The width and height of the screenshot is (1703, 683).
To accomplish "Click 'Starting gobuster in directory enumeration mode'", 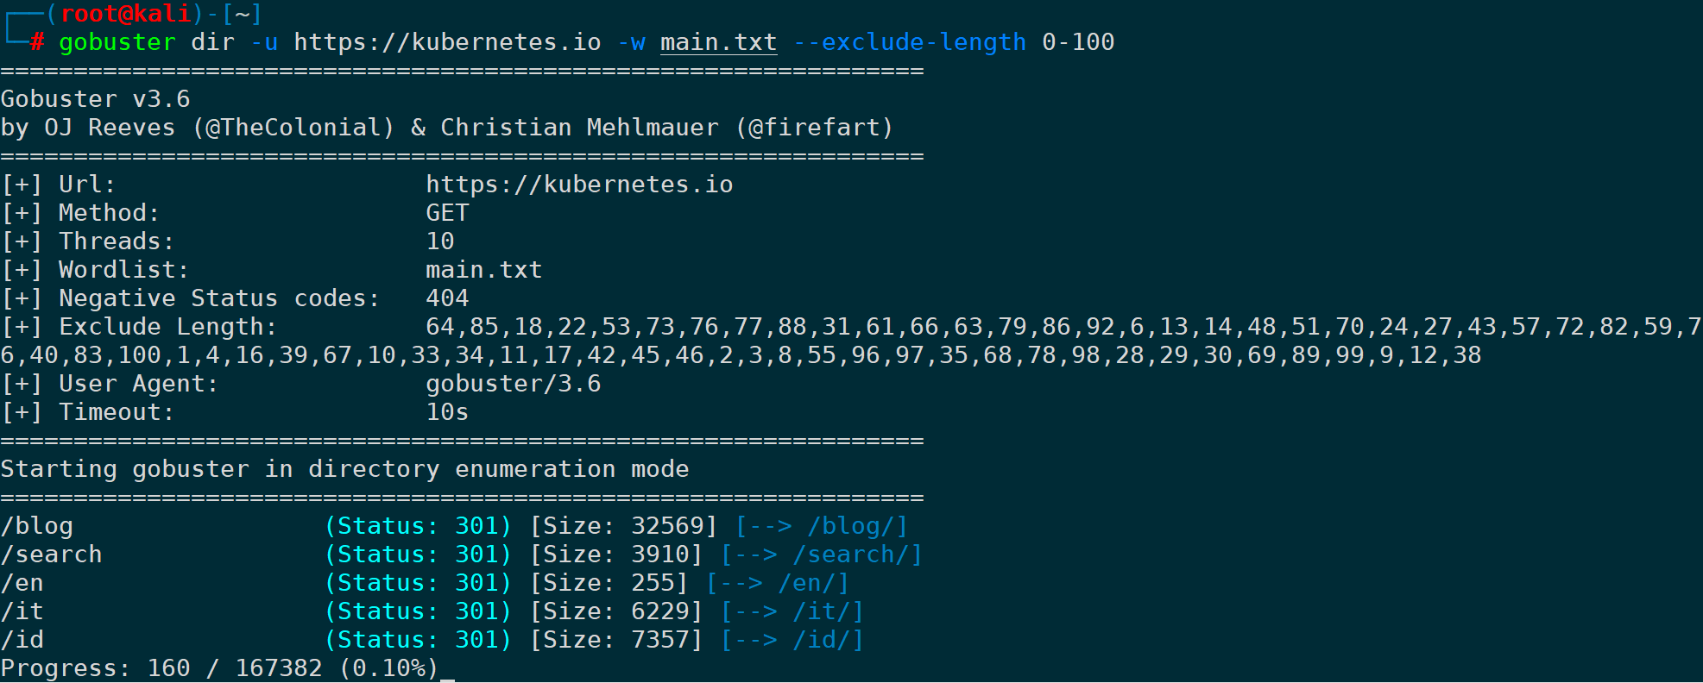I will tap(344, 469).
